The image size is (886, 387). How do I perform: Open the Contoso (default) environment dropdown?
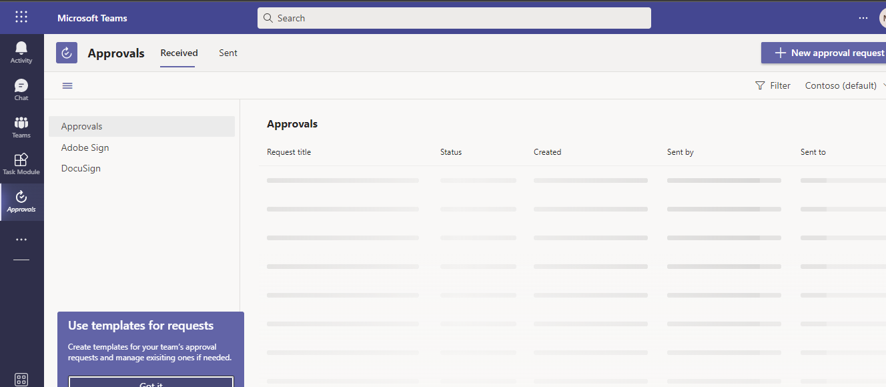coord(845,85)
